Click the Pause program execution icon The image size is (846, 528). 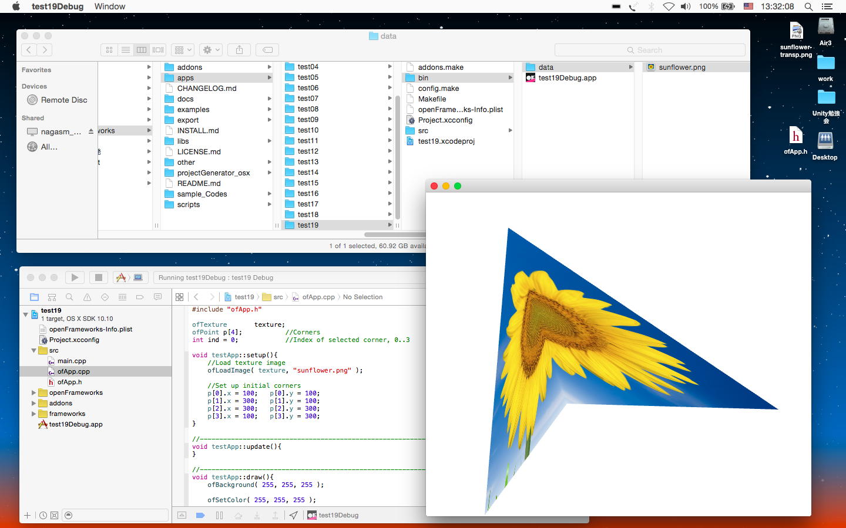tap(219, 515)
